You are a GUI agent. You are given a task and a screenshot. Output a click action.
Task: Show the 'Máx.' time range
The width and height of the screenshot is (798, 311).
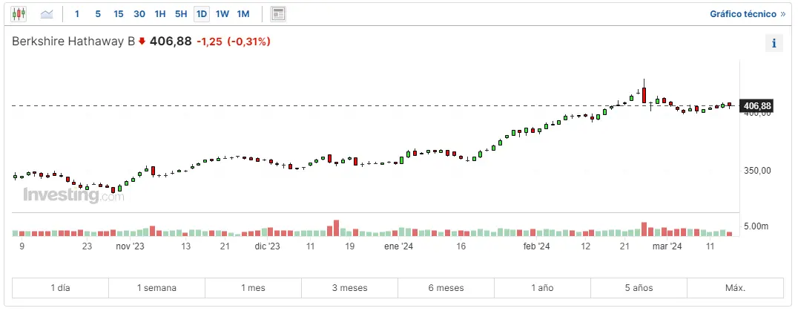coord(736,287)
